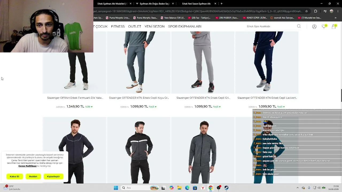This screenshot has height=192, width=342.
Task: Switch to Google Chrome in the taskbar
Action: coord(211,188)
